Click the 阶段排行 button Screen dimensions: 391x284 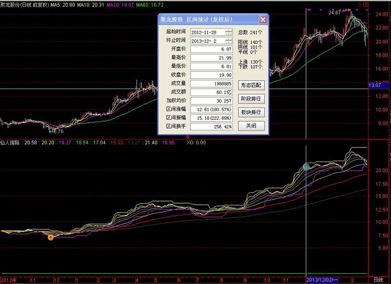[251, 99]
